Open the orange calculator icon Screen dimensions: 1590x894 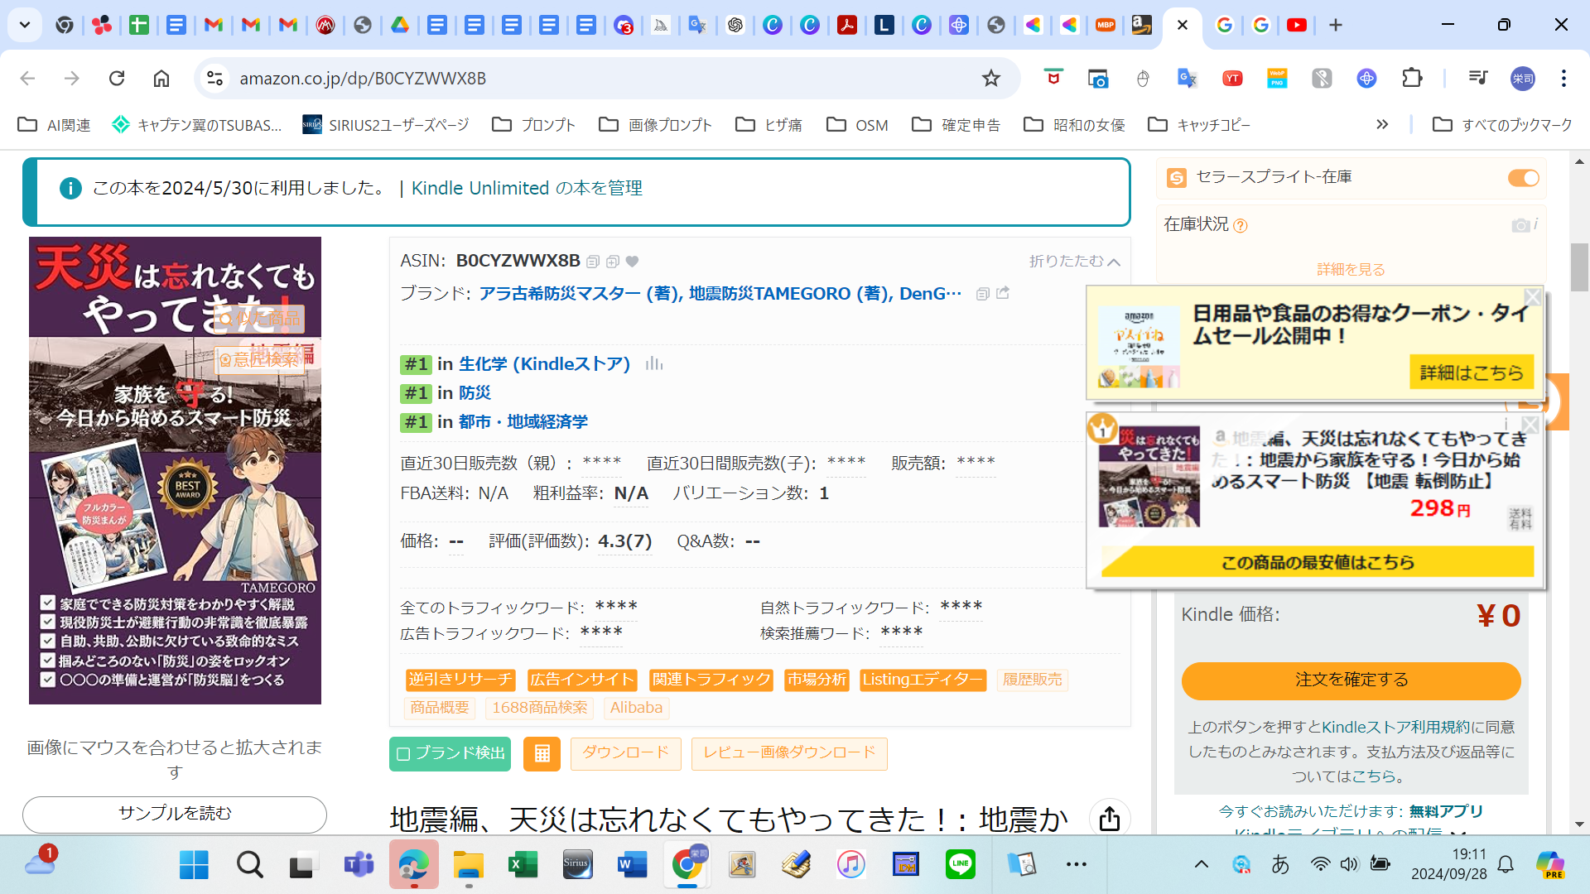[542, 753]
